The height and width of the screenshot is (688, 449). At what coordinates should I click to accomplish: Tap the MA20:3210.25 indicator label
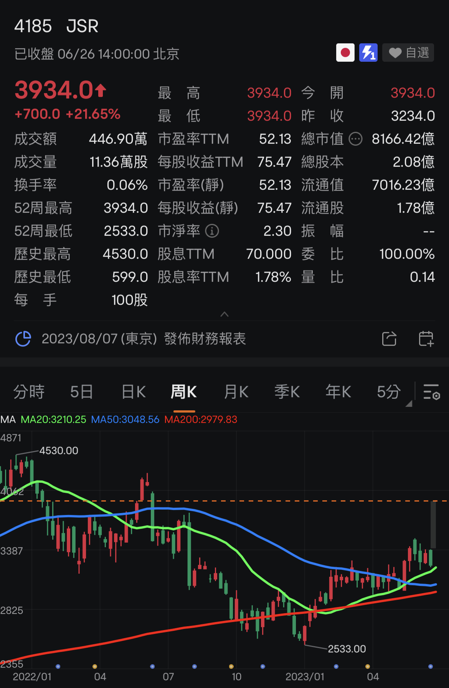53,420
